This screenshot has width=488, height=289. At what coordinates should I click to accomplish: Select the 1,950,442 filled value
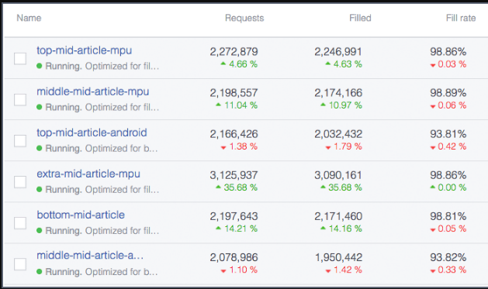click(x=338, y=257)
